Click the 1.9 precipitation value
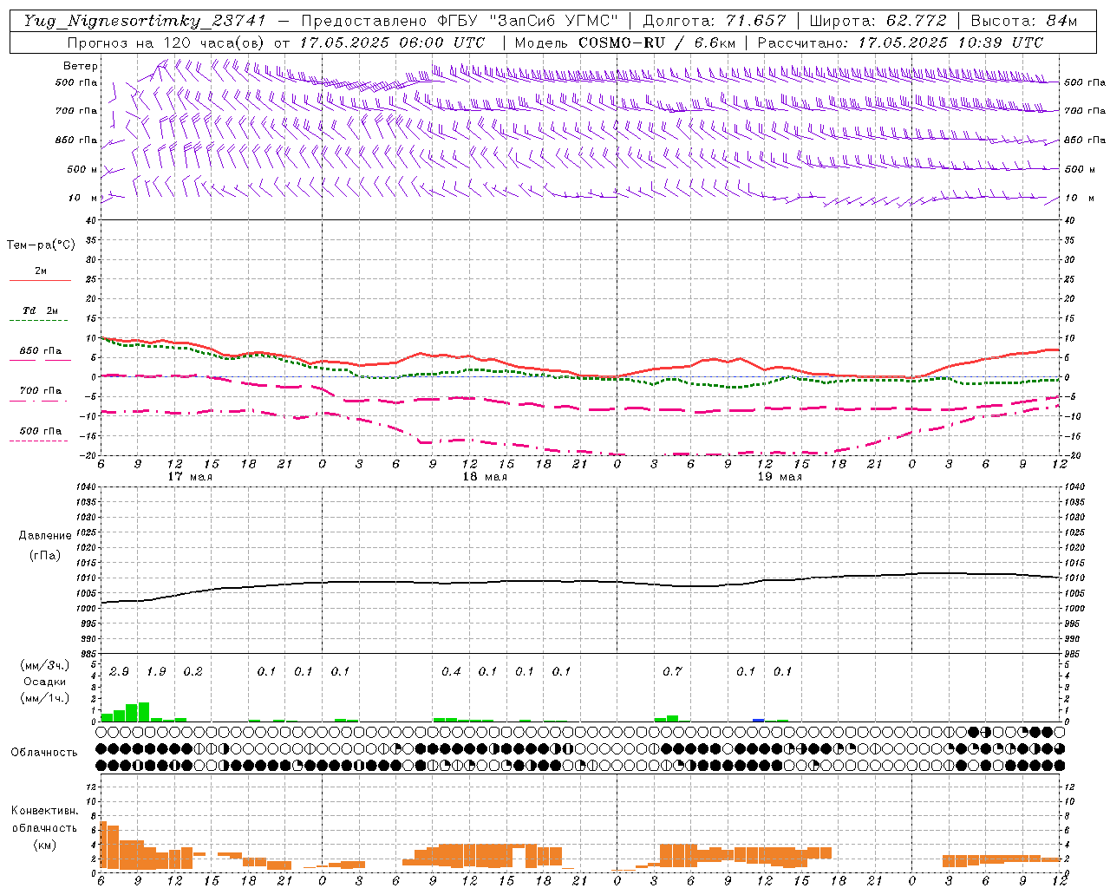 (x=156, y=672)
